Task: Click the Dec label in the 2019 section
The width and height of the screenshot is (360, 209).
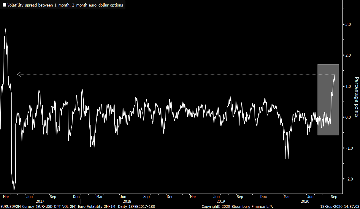Action: (x=263, y=197)
